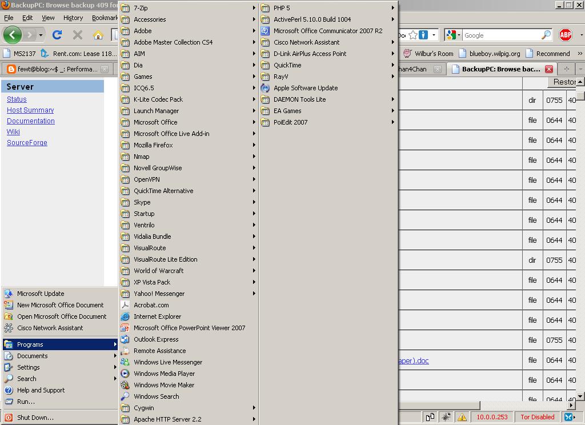Click the 10.0.0.253 status bar entry

(492, 417)
